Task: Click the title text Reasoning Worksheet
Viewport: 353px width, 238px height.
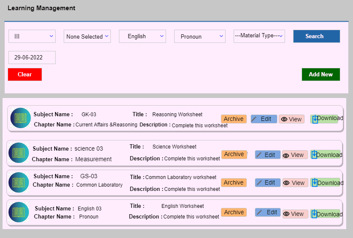Action: [177, 115]
